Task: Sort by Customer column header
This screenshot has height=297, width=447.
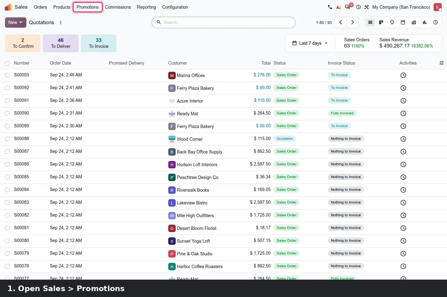Action: [178, 63]
